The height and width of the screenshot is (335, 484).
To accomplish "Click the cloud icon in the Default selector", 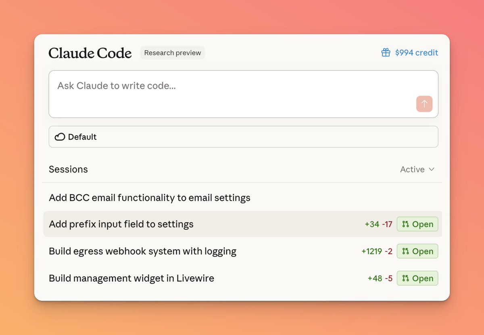I will [x=60, y=137].
